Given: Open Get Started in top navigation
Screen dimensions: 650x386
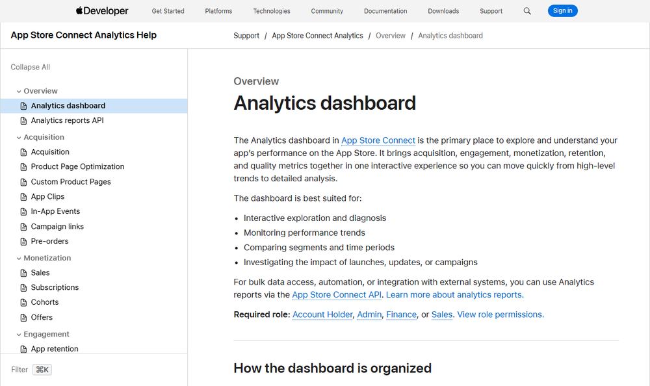Looking at the screenshot, I should point(168,11).
